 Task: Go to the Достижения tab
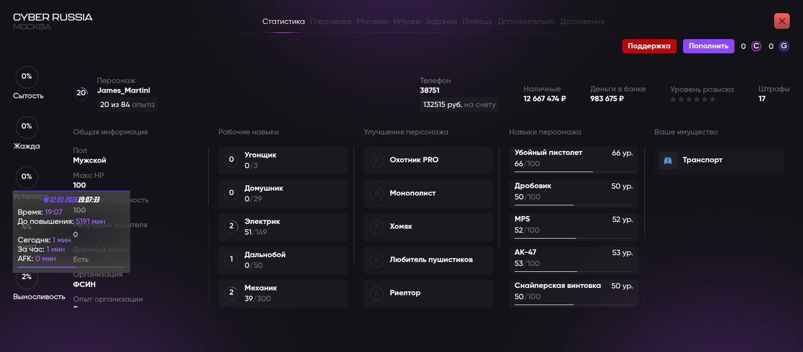tap(582, 22)
